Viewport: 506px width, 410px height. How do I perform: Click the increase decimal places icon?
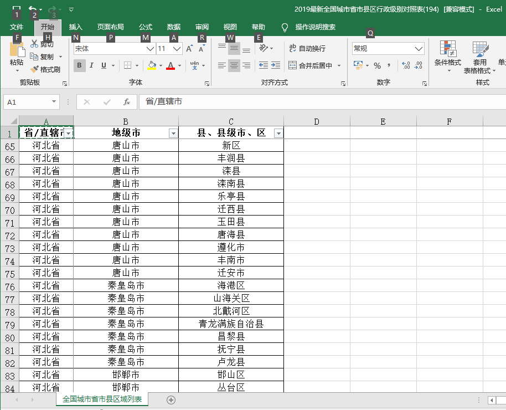coord(406,65)
